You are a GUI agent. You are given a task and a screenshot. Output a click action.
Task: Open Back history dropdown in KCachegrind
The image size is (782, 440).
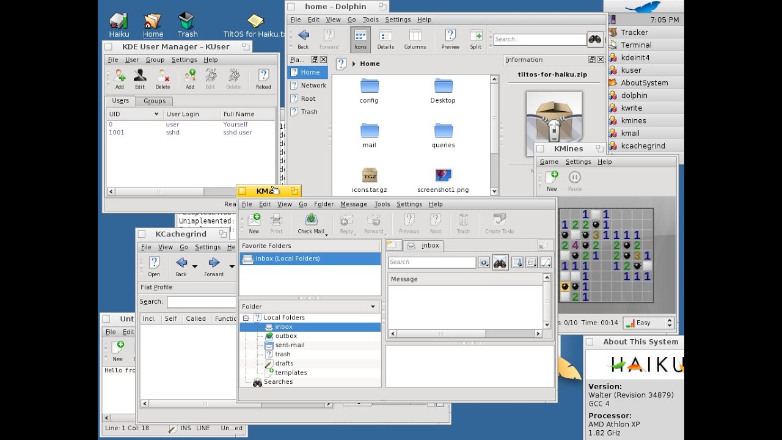click(195, 266)
